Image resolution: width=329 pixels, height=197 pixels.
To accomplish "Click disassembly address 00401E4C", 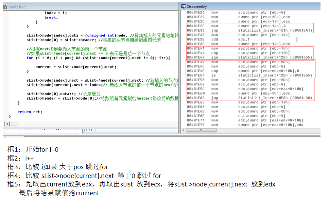I will (x=195, y=66).
